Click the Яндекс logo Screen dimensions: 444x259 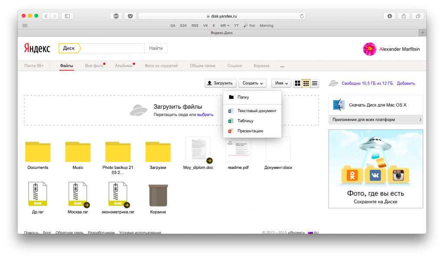click(x=37, y=49)
